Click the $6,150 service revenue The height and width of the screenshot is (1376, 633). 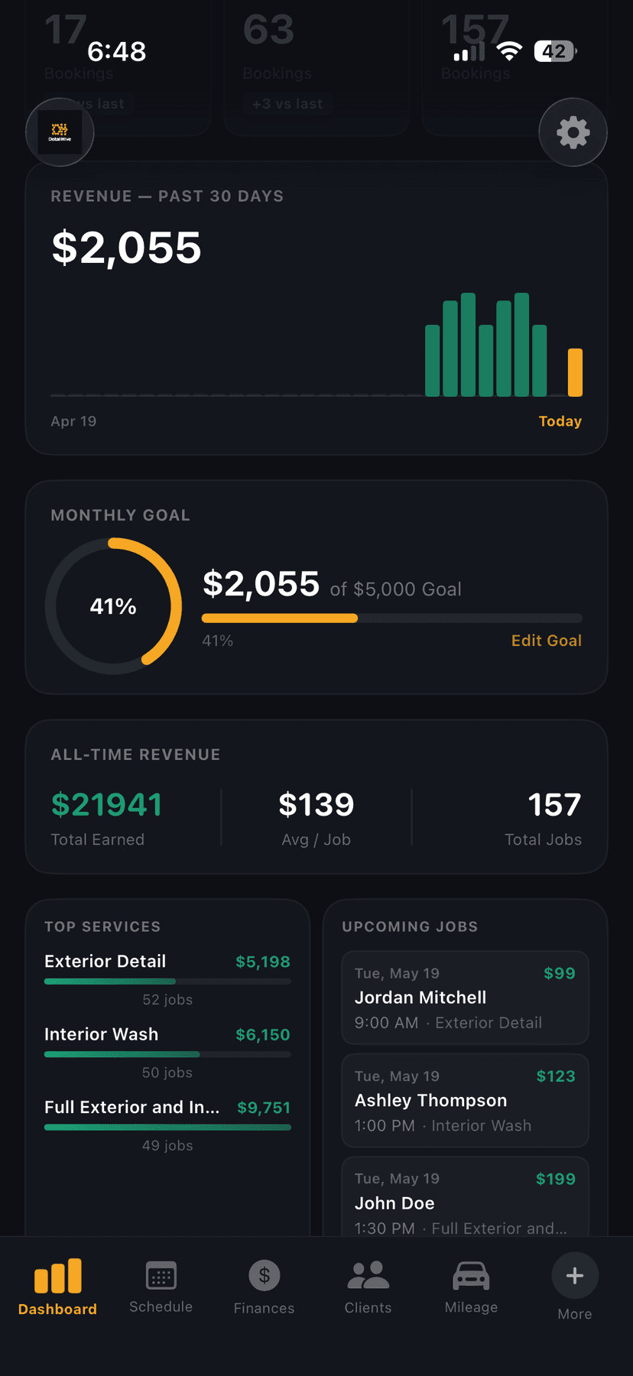click(x=263, y=1035)
